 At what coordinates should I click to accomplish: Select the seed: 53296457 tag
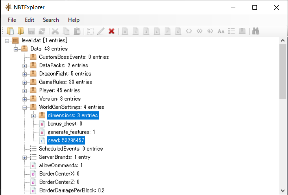66,140
